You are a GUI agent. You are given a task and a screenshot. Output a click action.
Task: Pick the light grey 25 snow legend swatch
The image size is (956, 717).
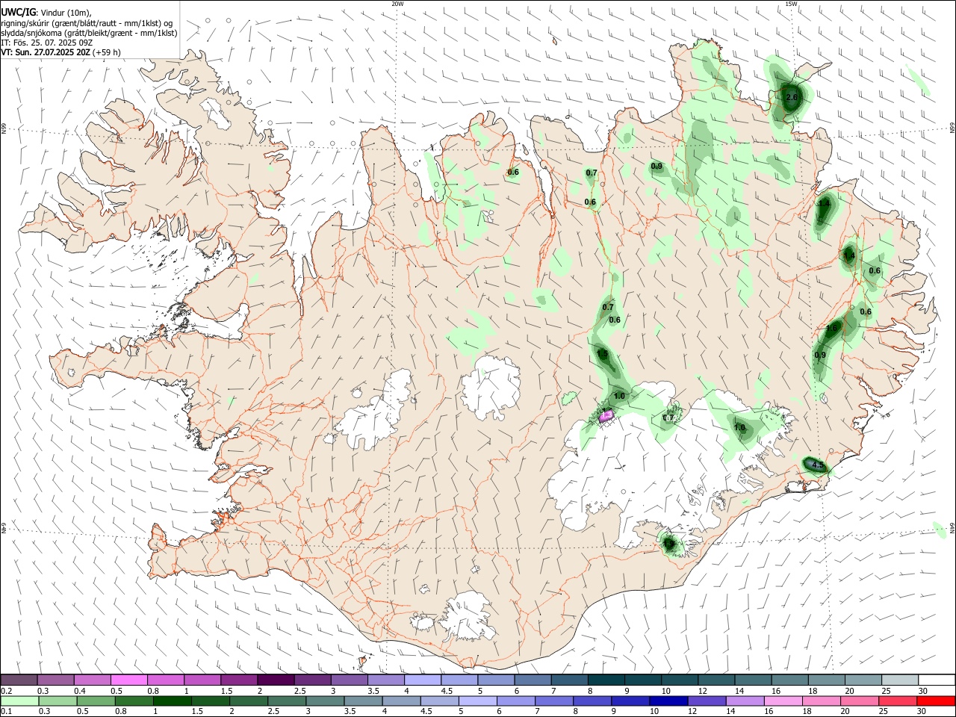[899, 680]
